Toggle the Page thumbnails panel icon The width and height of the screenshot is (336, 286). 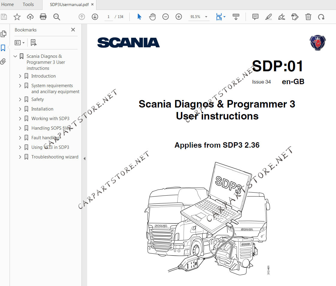[x=3, y=34]
